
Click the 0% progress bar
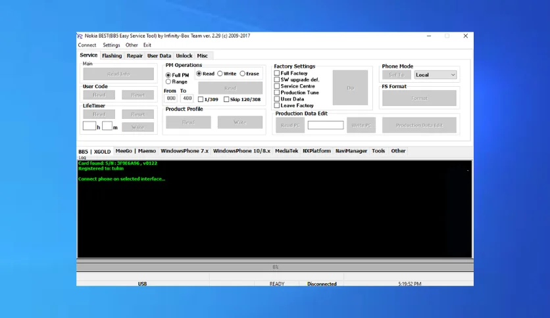[x=275, y=267]
